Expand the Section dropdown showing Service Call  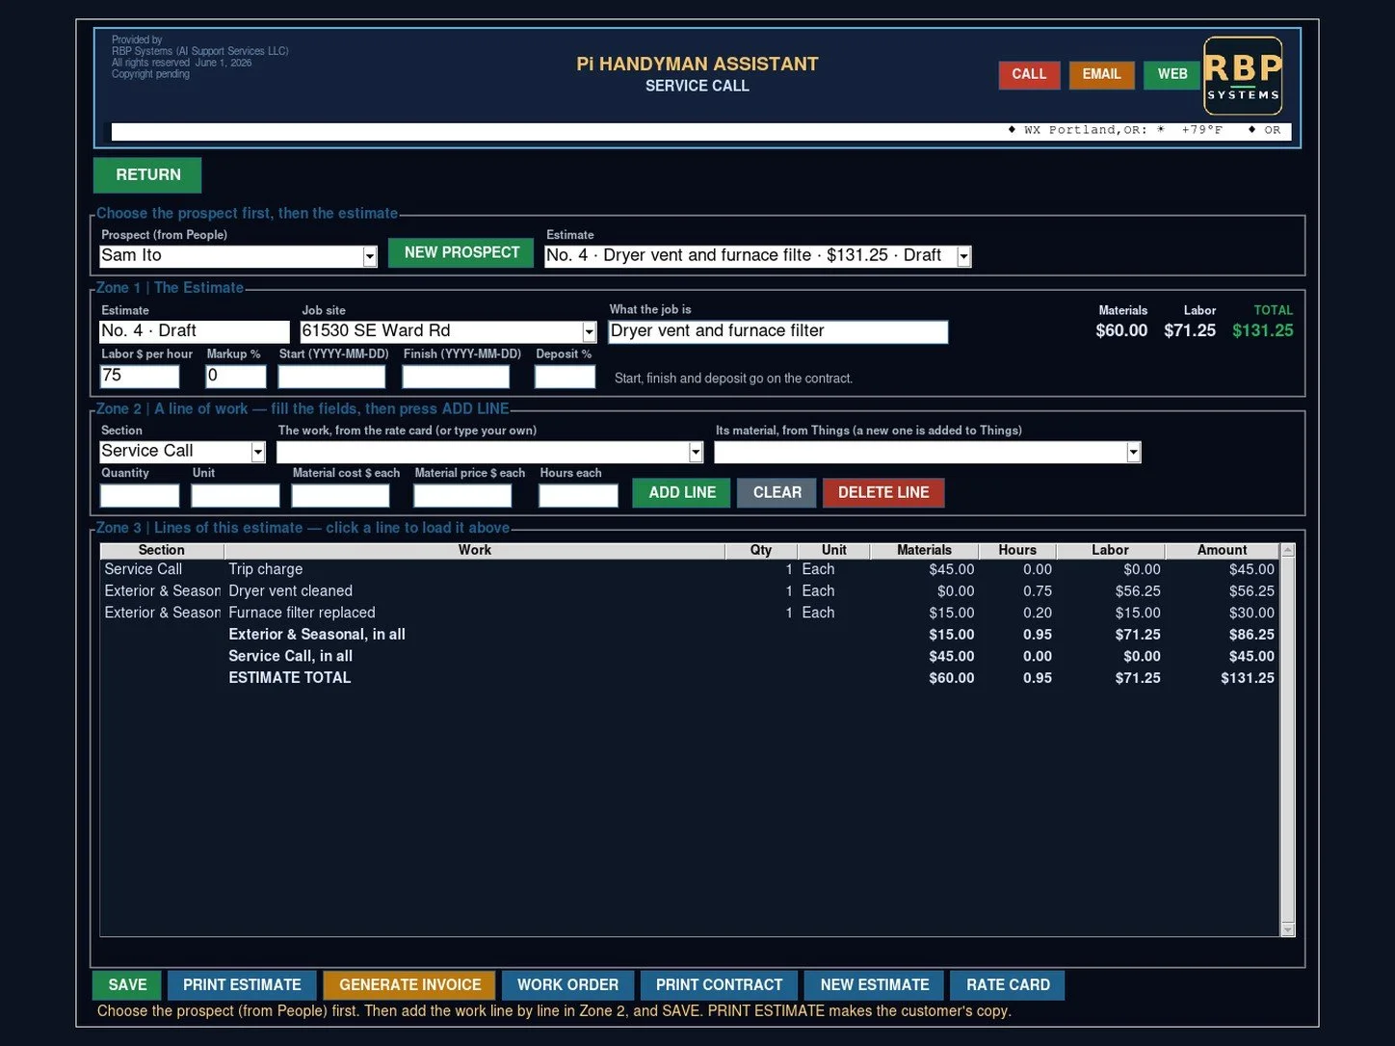[x=257, y=452]
